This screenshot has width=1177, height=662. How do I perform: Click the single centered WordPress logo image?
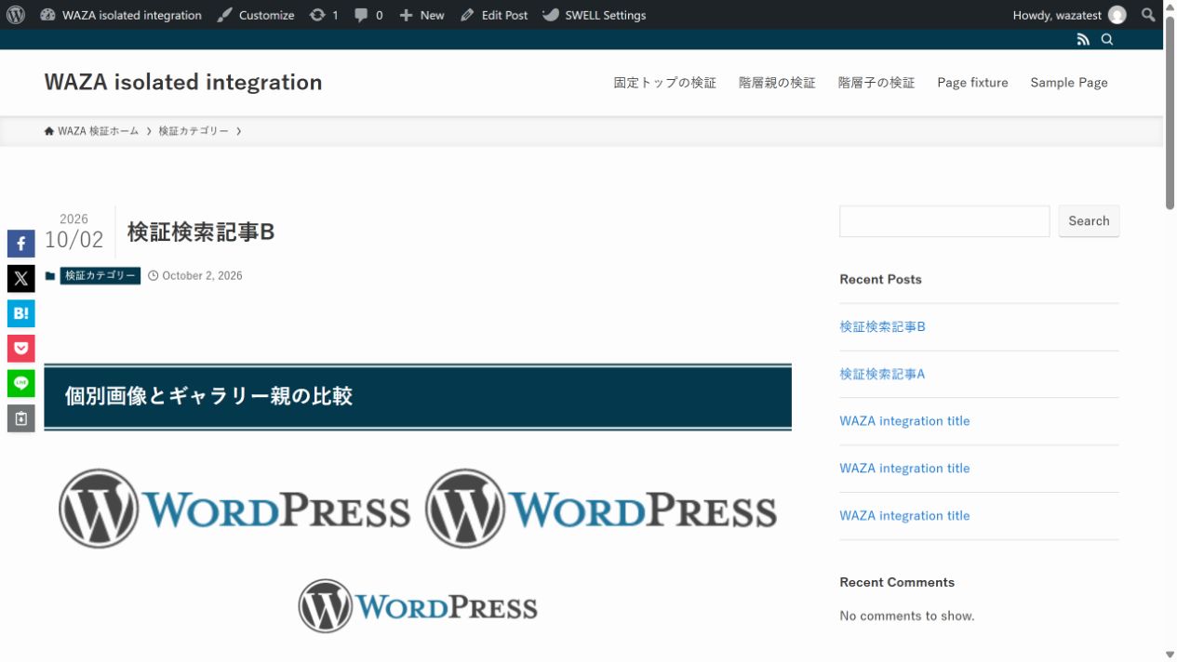pos(418,606)
